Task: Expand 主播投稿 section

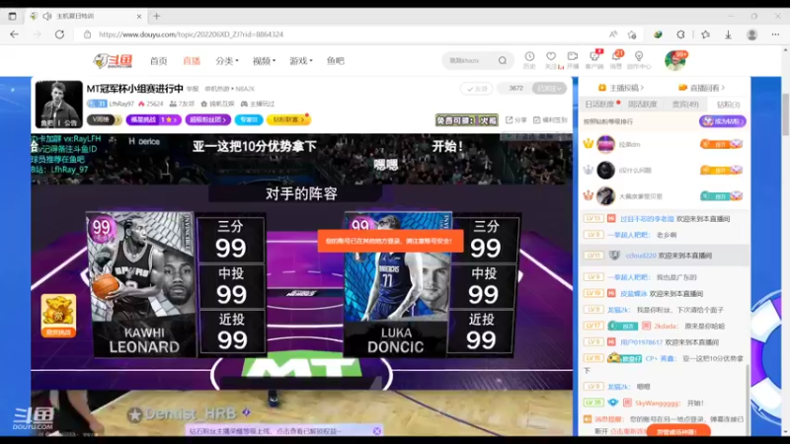Action: 621,88
